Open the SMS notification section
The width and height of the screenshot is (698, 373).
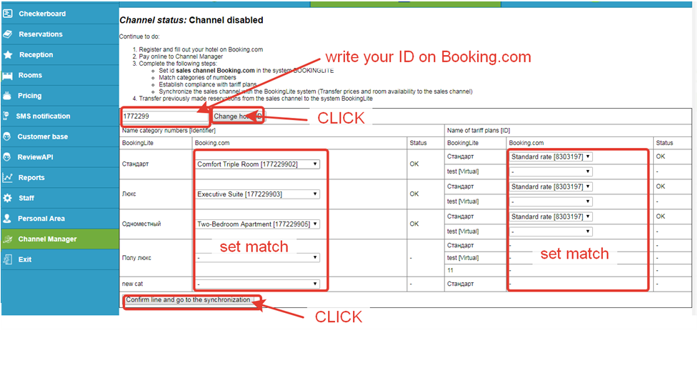coord(60,116)
